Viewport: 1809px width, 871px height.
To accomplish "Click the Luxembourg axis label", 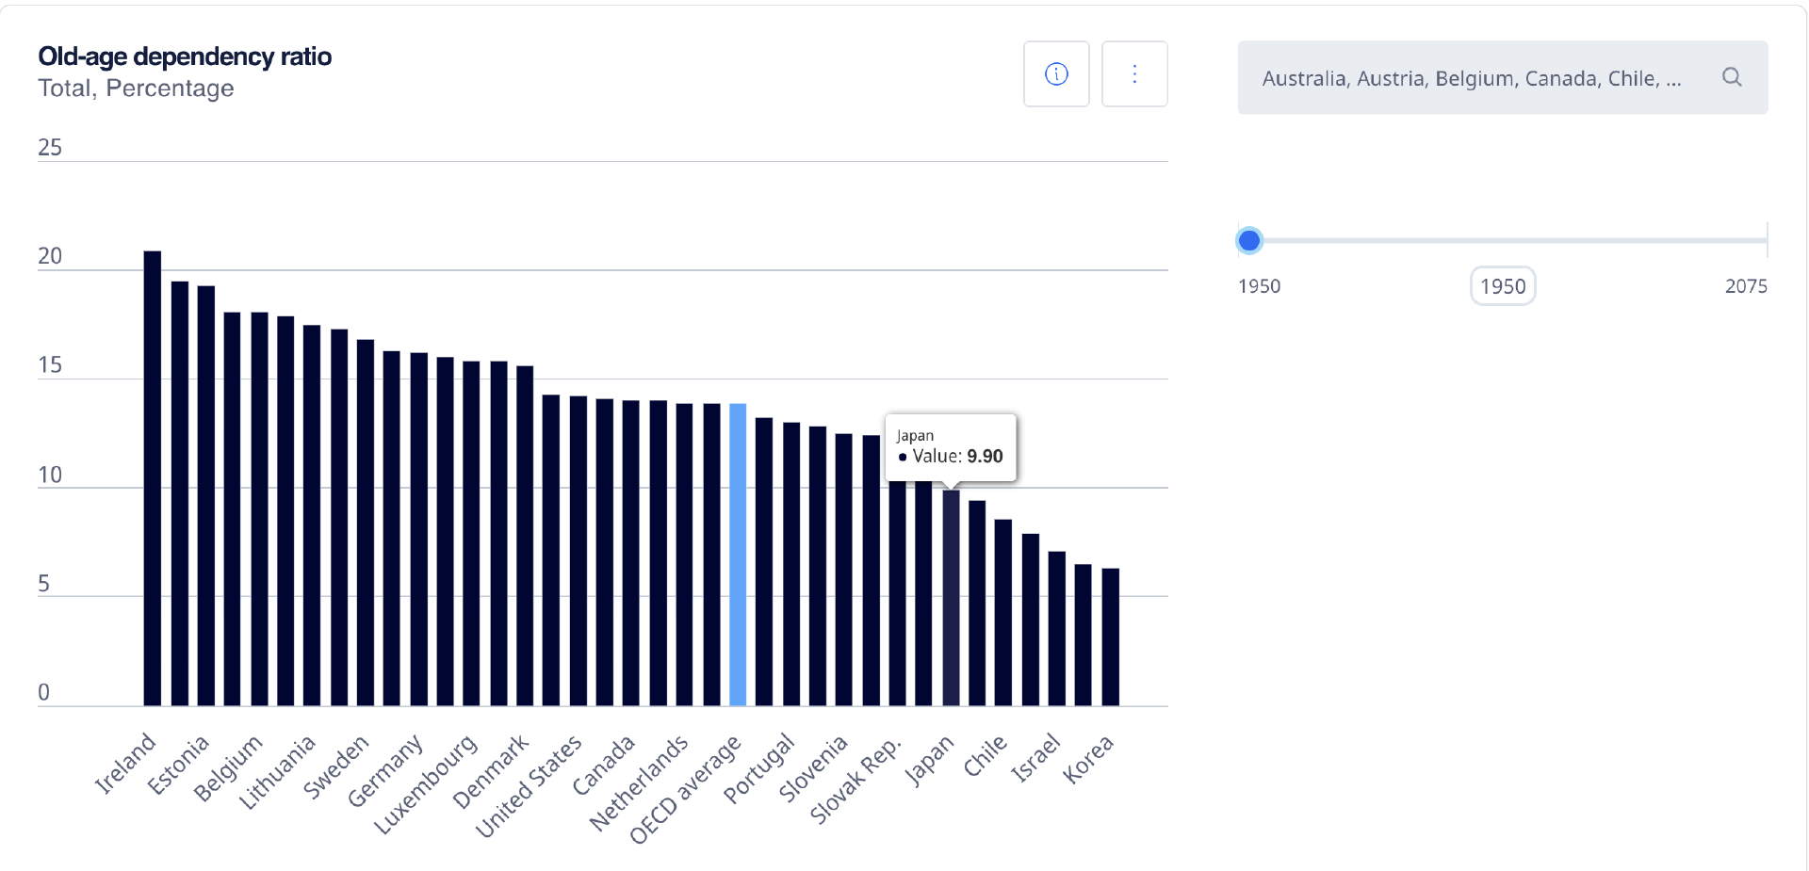I will coord(427,784).
